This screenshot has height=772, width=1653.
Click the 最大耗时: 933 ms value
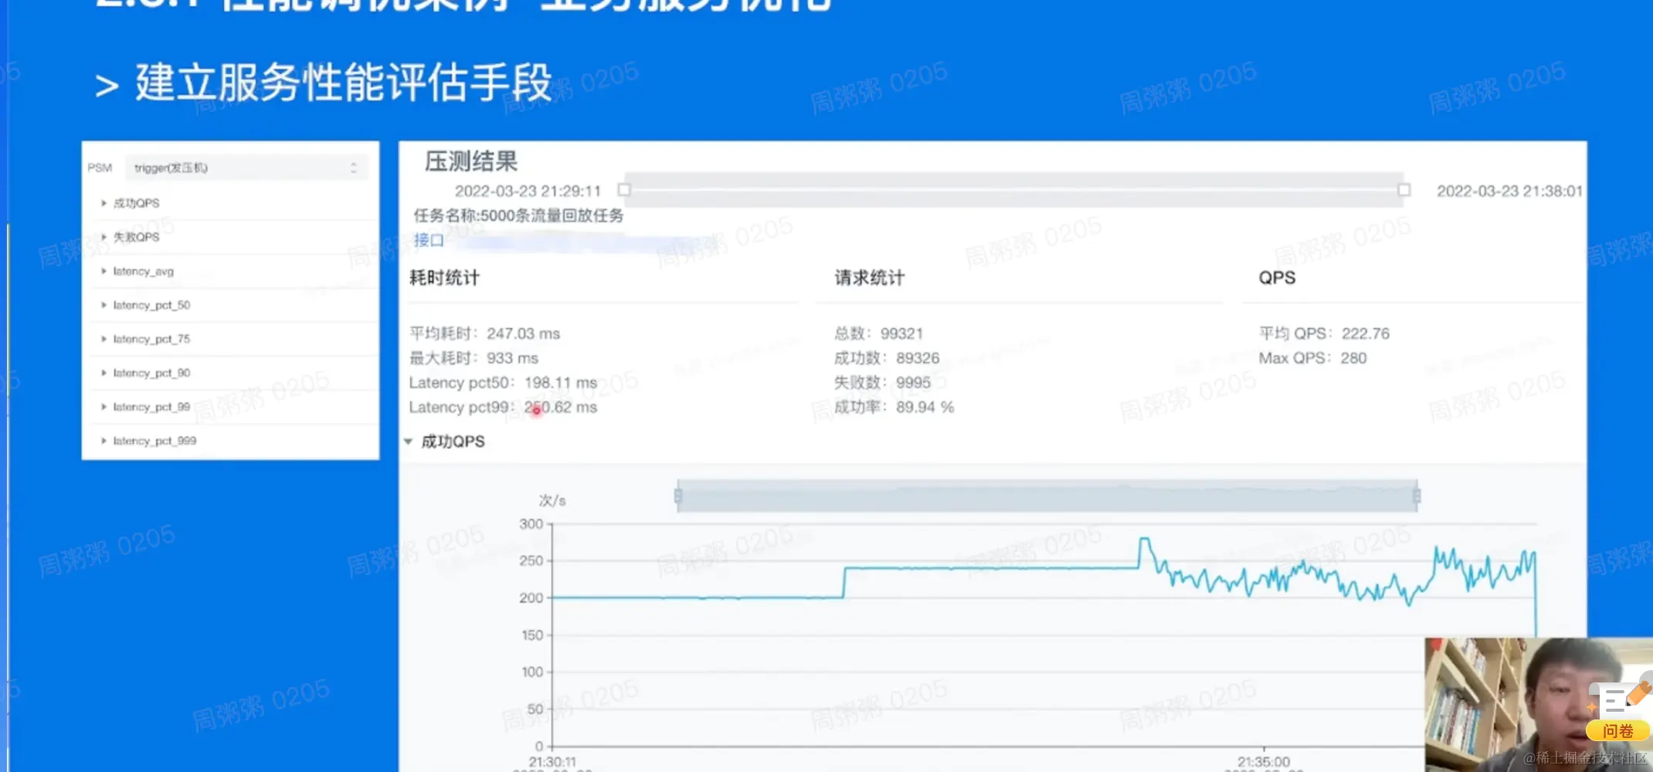473,358
